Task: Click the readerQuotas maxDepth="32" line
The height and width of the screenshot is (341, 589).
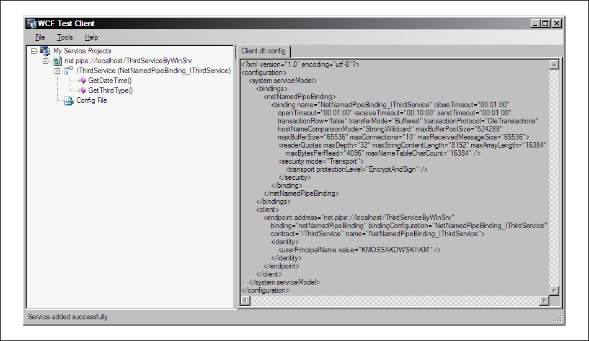Action: pos(412,145)
